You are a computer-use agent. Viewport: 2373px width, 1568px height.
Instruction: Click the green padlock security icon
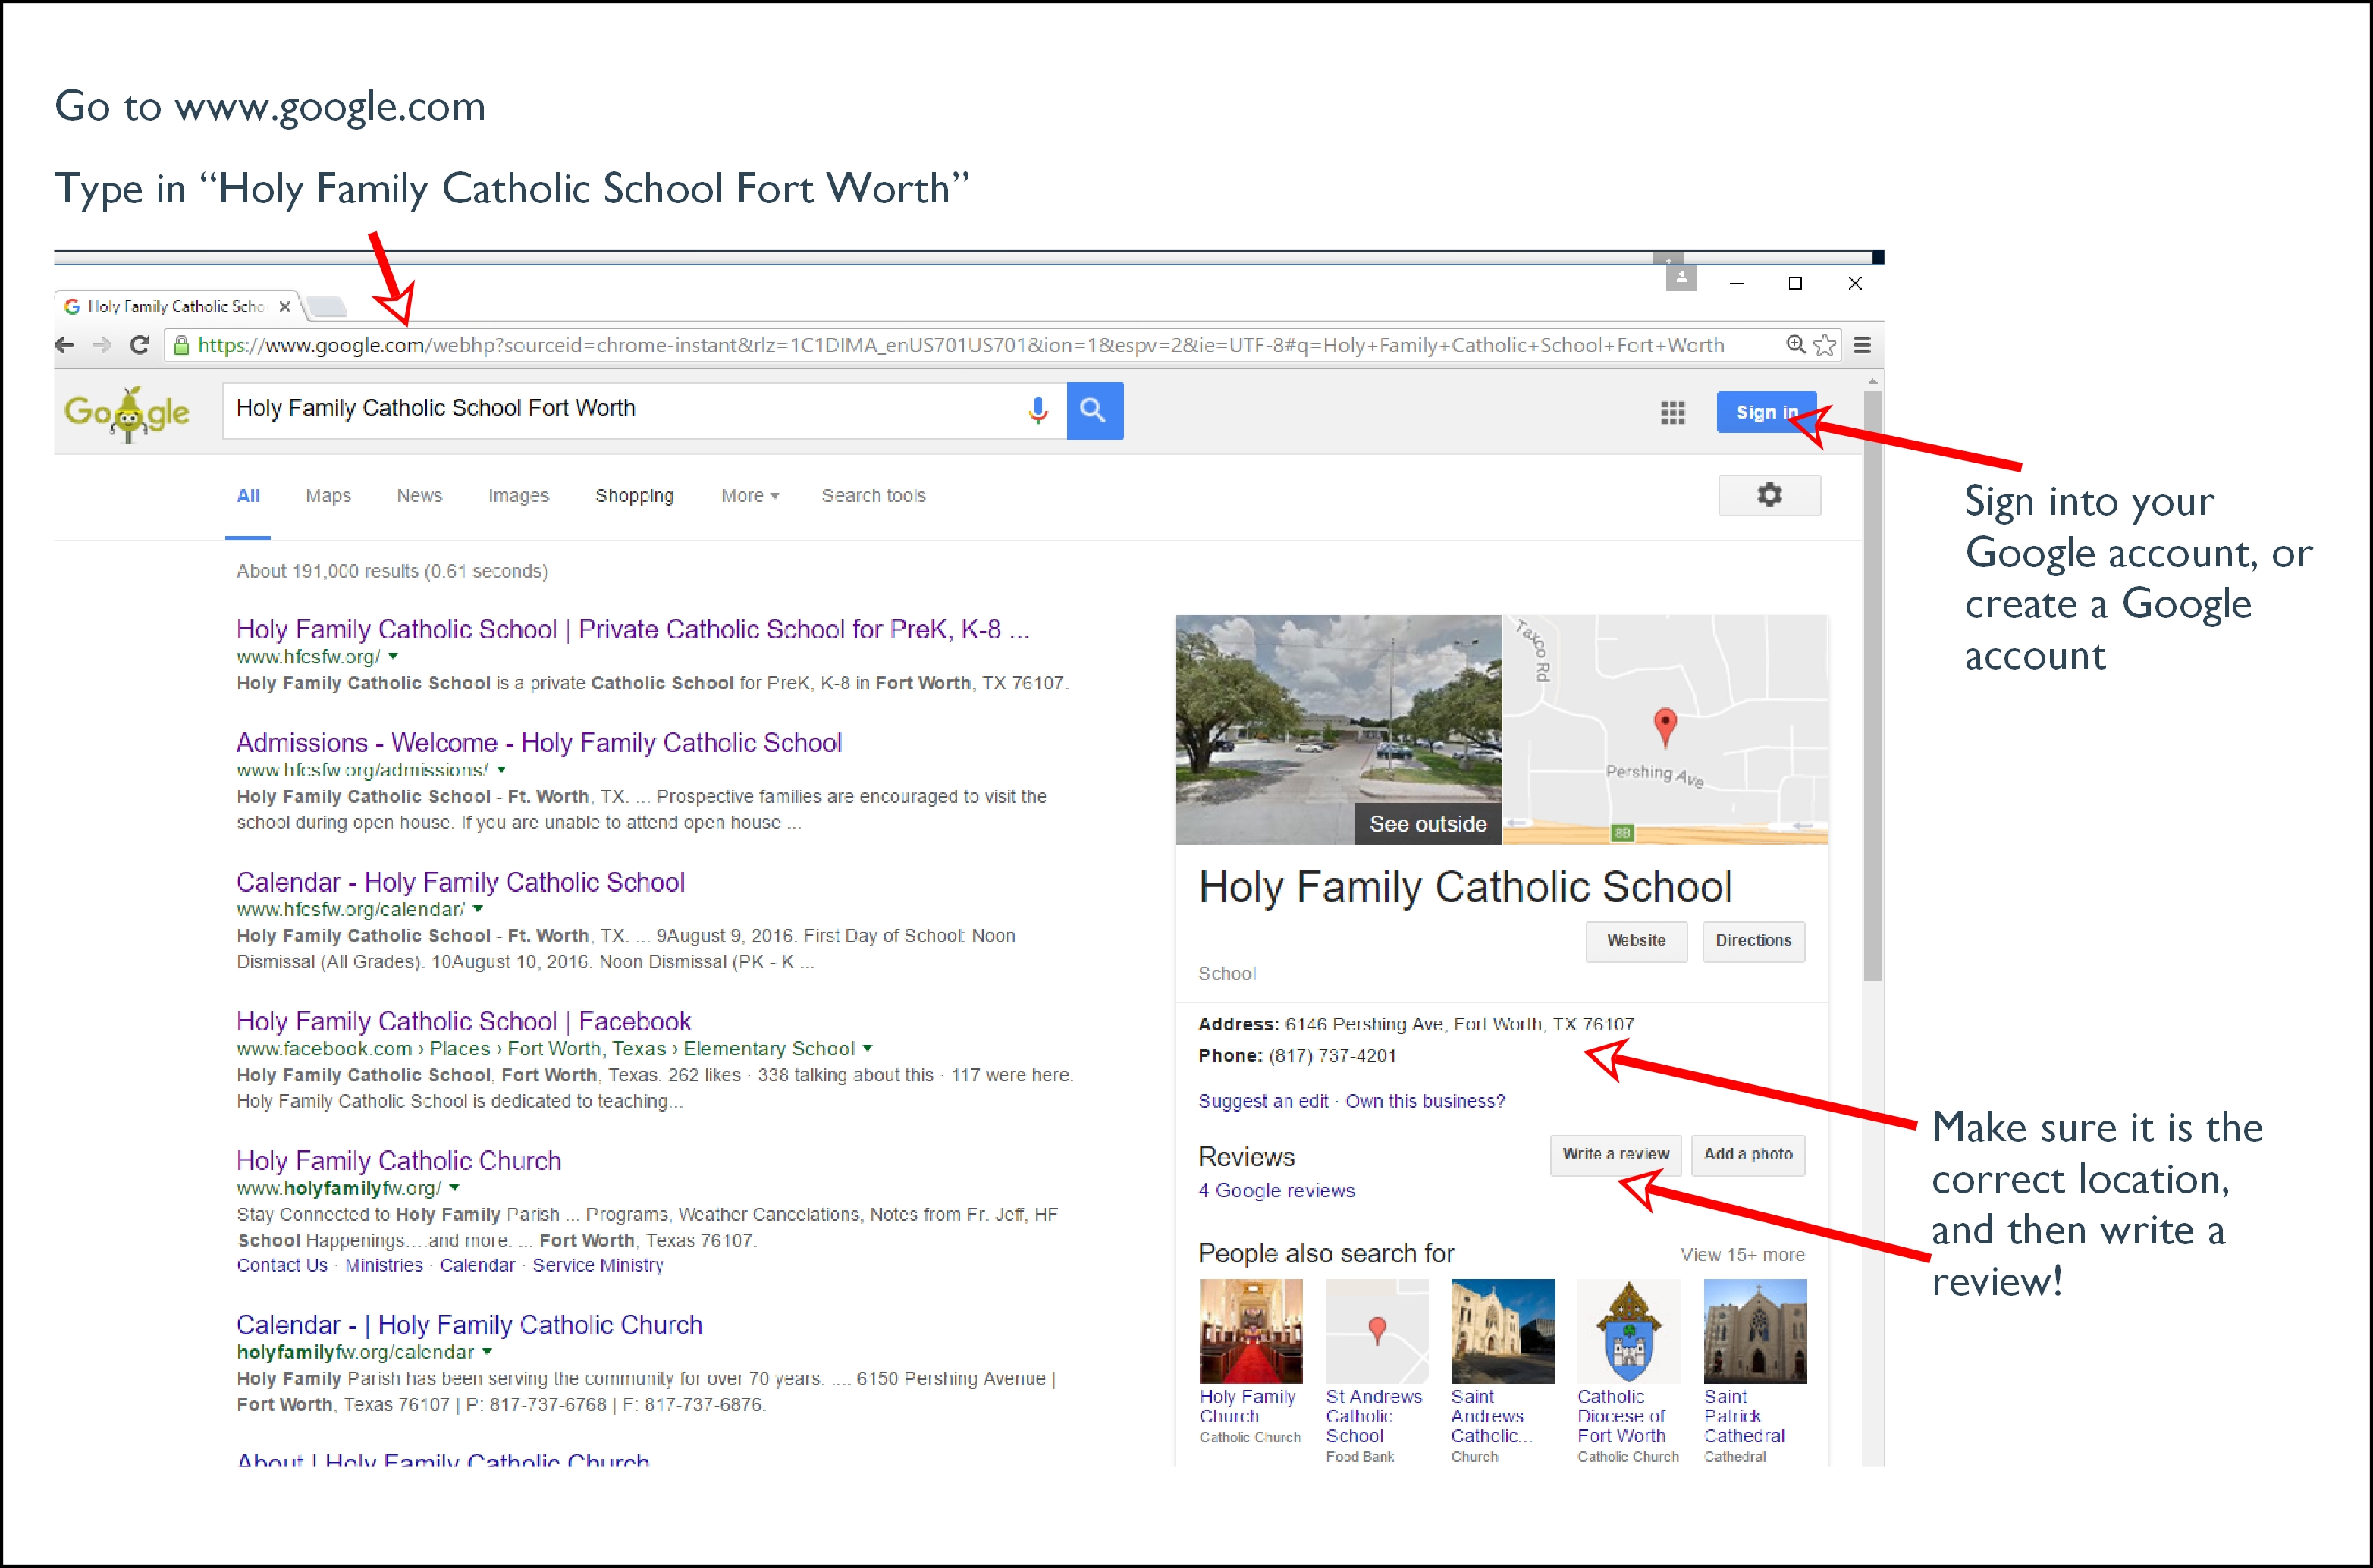point(181,345)
